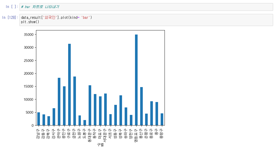Click the x-axis label 성북구
This screenshot has width=277, height=152.
point(120,134)
